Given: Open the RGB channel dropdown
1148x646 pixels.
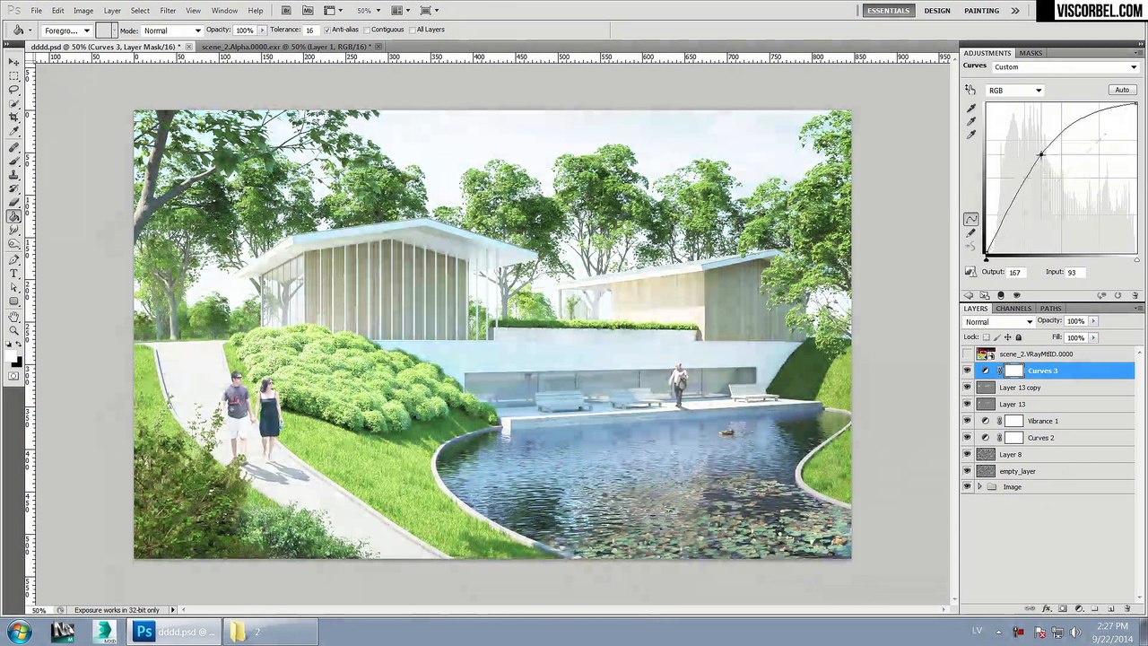Looking at the screenshot, I should [x=1015, y=91].
